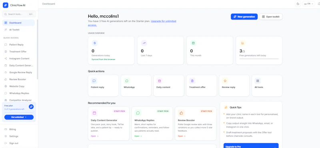
Task: Click the Review Booster thumbs-up icon
Action: click(x=182, y=113)
